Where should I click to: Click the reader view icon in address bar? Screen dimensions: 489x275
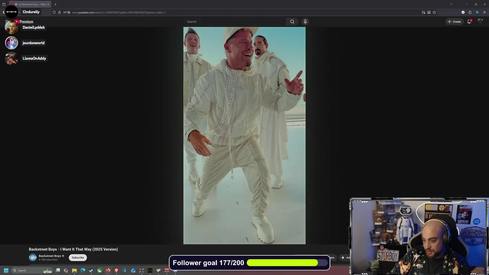coord(429,12)
